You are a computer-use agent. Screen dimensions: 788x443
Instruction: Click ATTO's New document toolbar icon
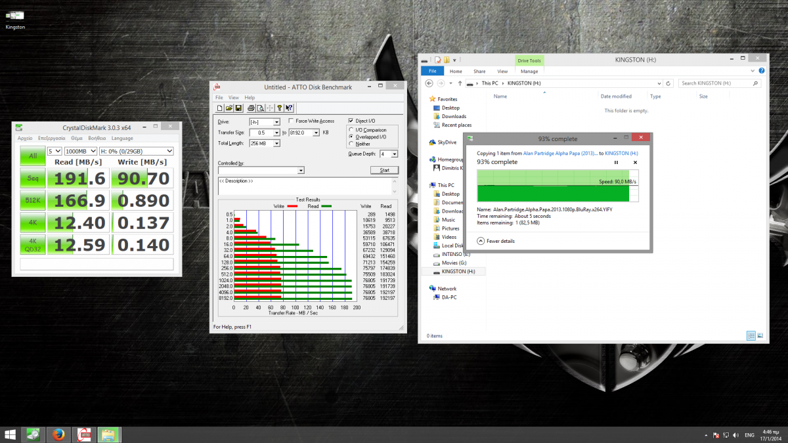[220, 108]
